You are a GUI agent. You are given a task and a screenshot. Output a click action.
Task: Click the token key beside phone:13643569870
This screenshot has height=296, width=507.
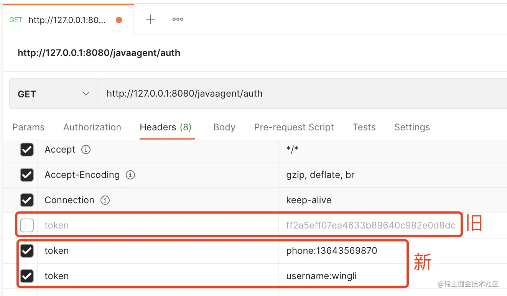pyautogui.click(x=158, y=251)
